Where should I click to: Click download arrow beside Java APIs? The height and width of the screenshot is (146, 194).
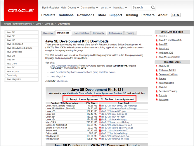pyautogui.click(x=157, y=66)
